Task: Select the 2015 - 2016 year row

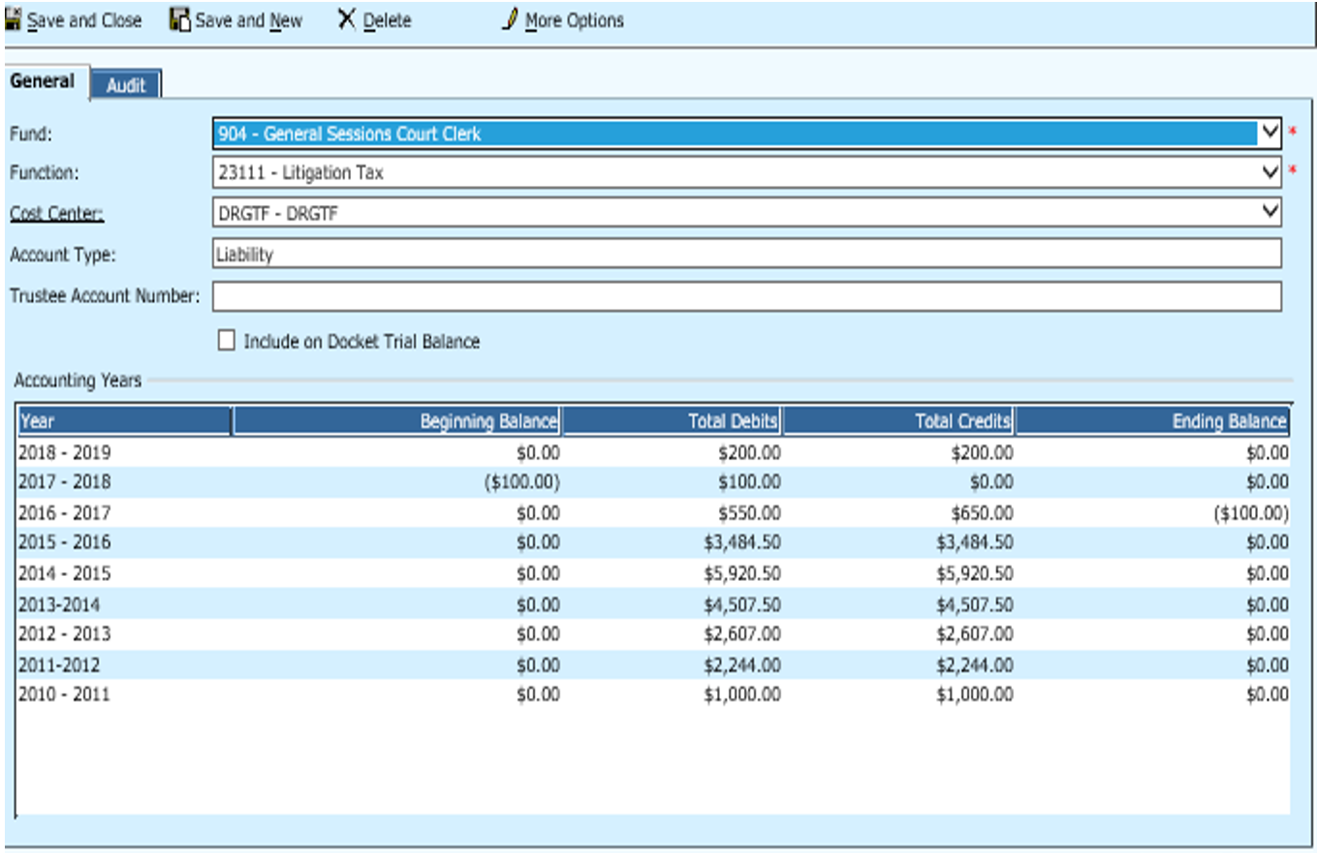Action: (653, 542)
